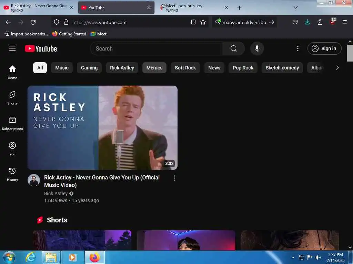Go back with browser back arrow
Viewport: 353px width, 264px height.
(8, 22)
